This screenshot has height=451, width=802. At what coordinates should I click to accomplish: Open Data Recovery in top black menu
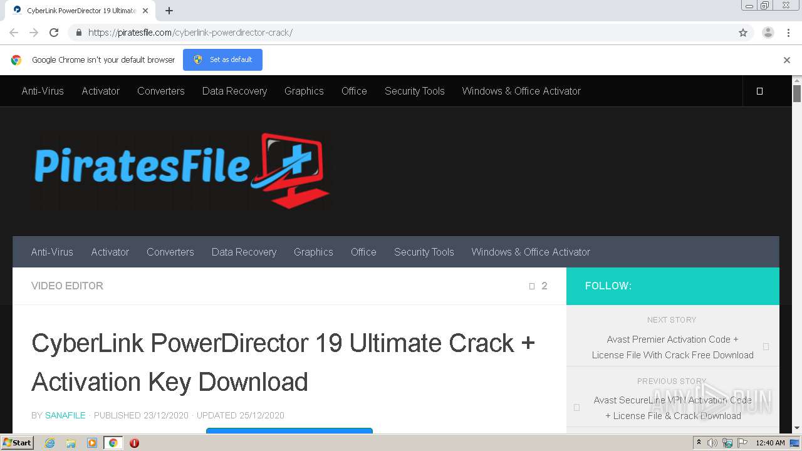point(234,91)
